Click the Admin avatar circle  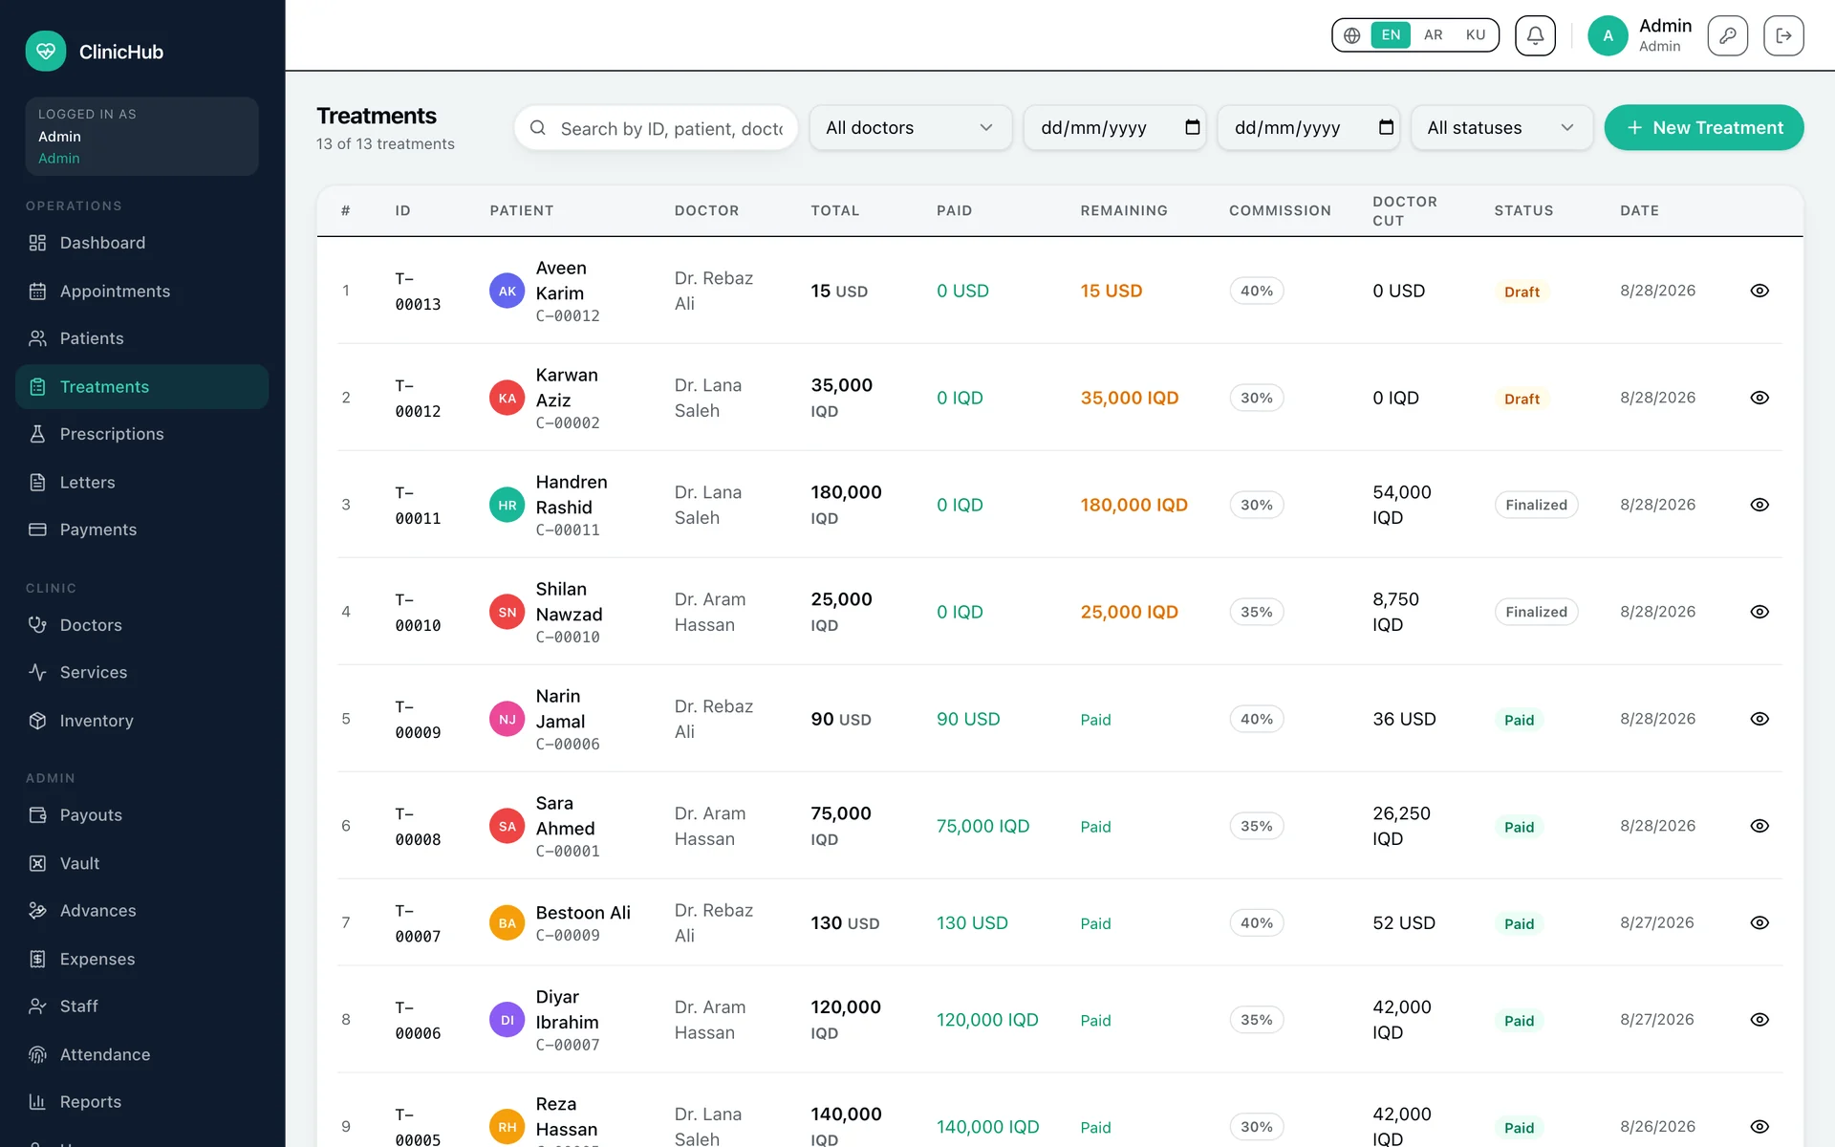[x=1608, y=35]
